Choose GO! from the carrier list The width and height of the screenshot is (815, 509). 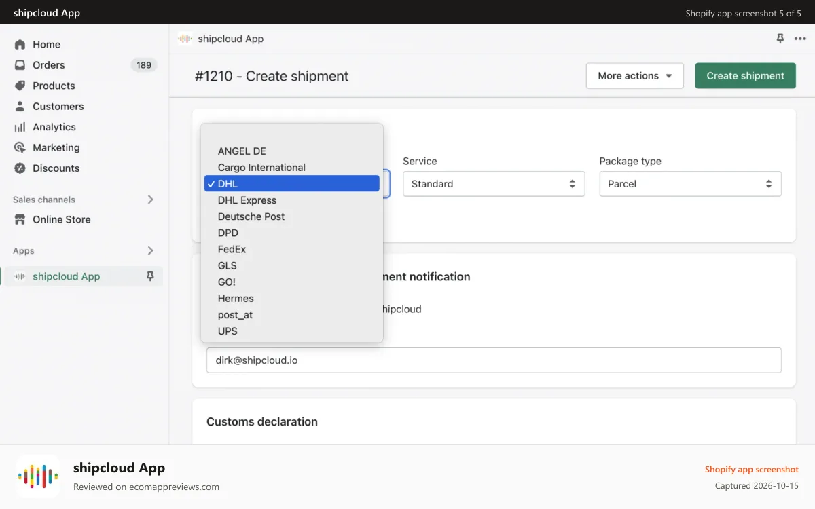(x=292, y=282)
